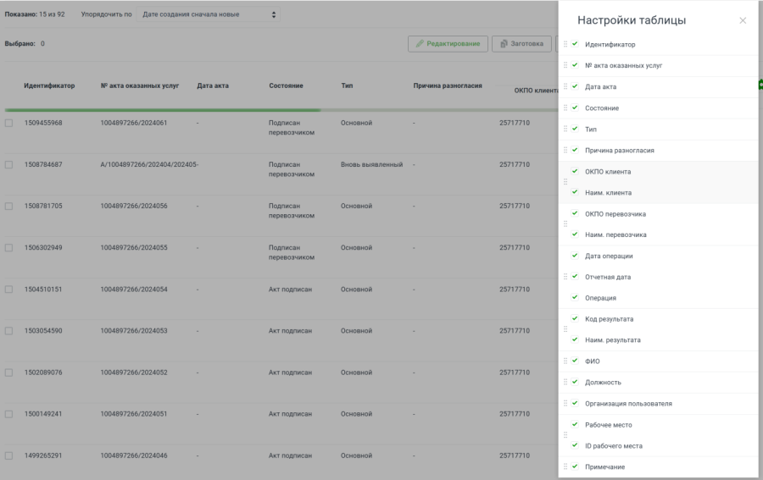The width and height of the screenshot is (763, 480).
Task: Select the row checkbox for 1509455968
Action: pos(9,123)
